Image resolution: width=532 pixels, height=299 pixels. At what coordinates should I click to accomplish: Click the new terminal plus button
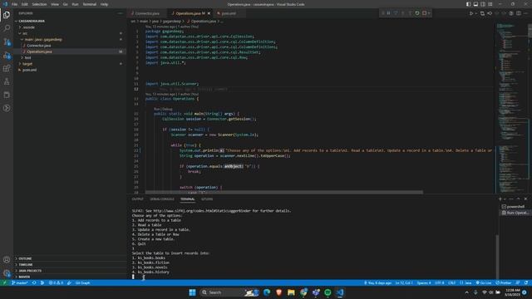coord(500,199)
